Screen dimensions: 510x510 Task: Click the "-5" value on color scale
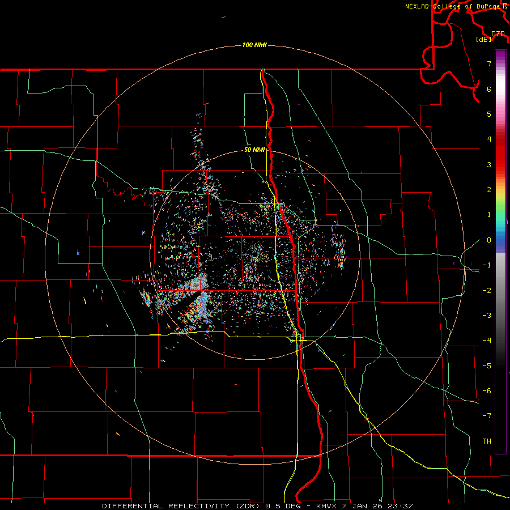pos(487,366)
